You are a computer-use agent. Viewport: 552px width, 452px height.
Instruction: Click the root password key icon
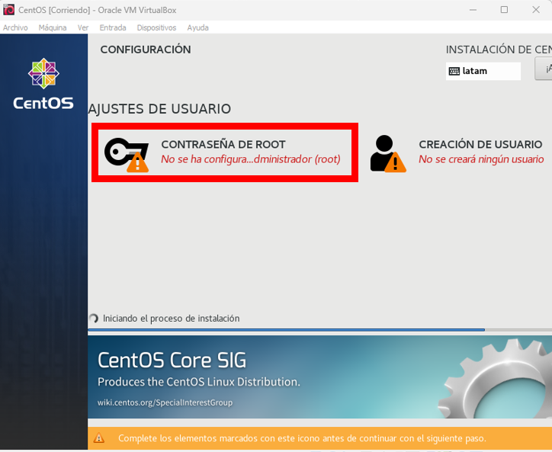tap(127, 154)
